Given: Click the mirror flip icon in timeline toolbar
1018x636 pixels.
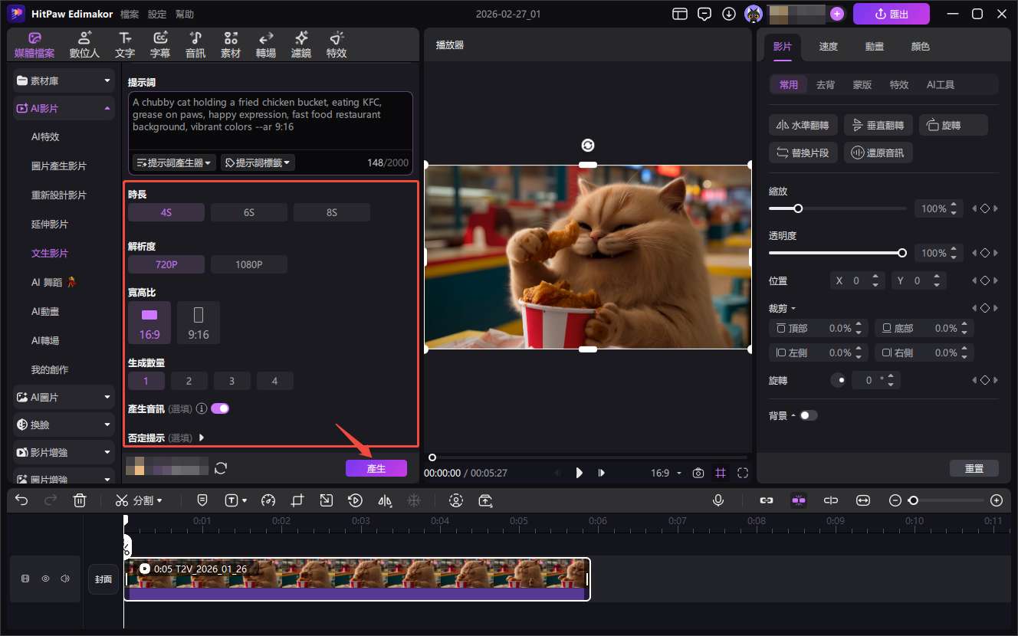Looking at the screenshot, I should click(385, 500).
